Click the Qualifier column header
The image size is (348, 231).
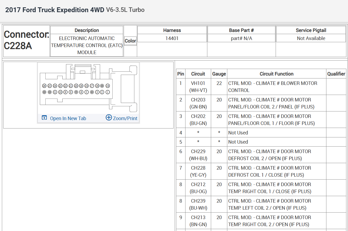pyautogui.click(x=336, y=74)
